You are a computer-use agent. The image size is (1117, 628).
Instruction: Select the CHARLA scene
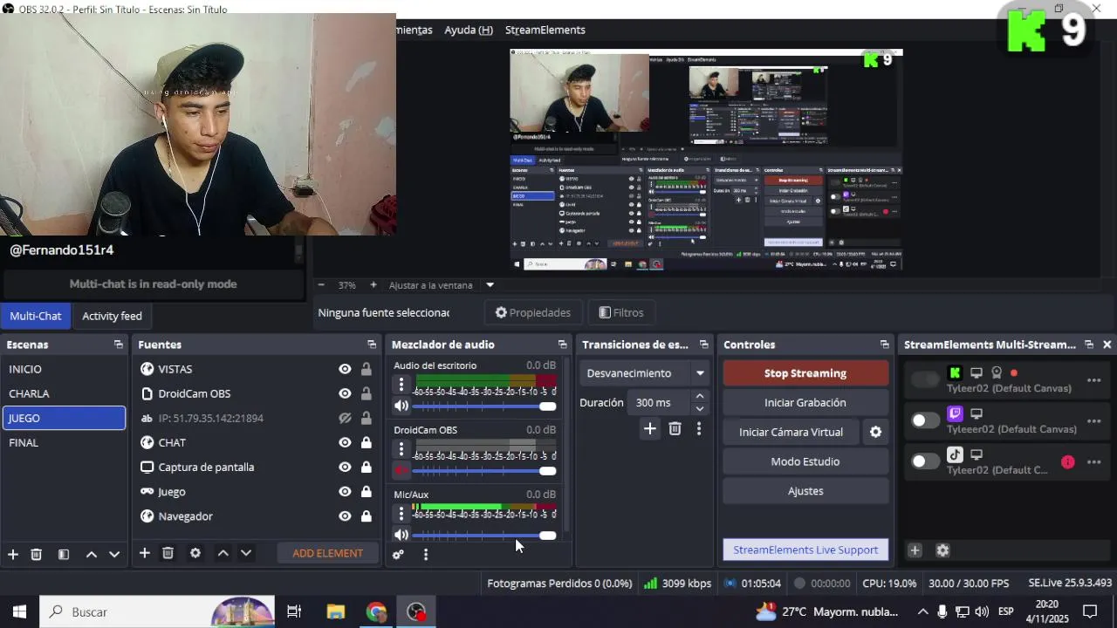coord(64,393)
